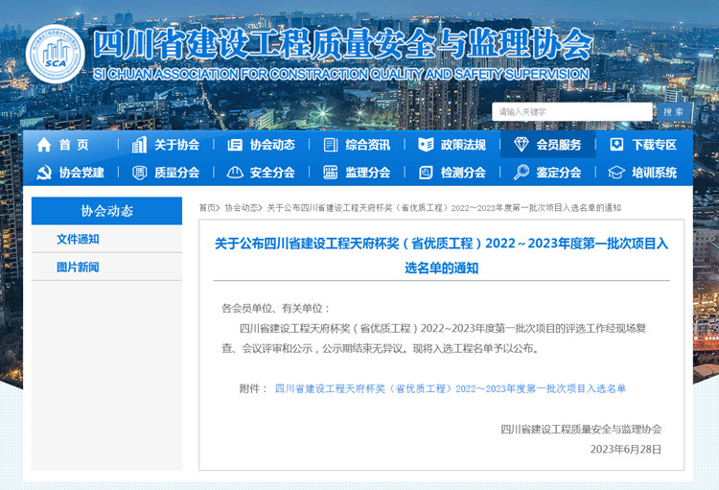
Task: Open the 天府杯奖入选名单 attachment link
Action: pyautogui.click(x=450, y=388)
